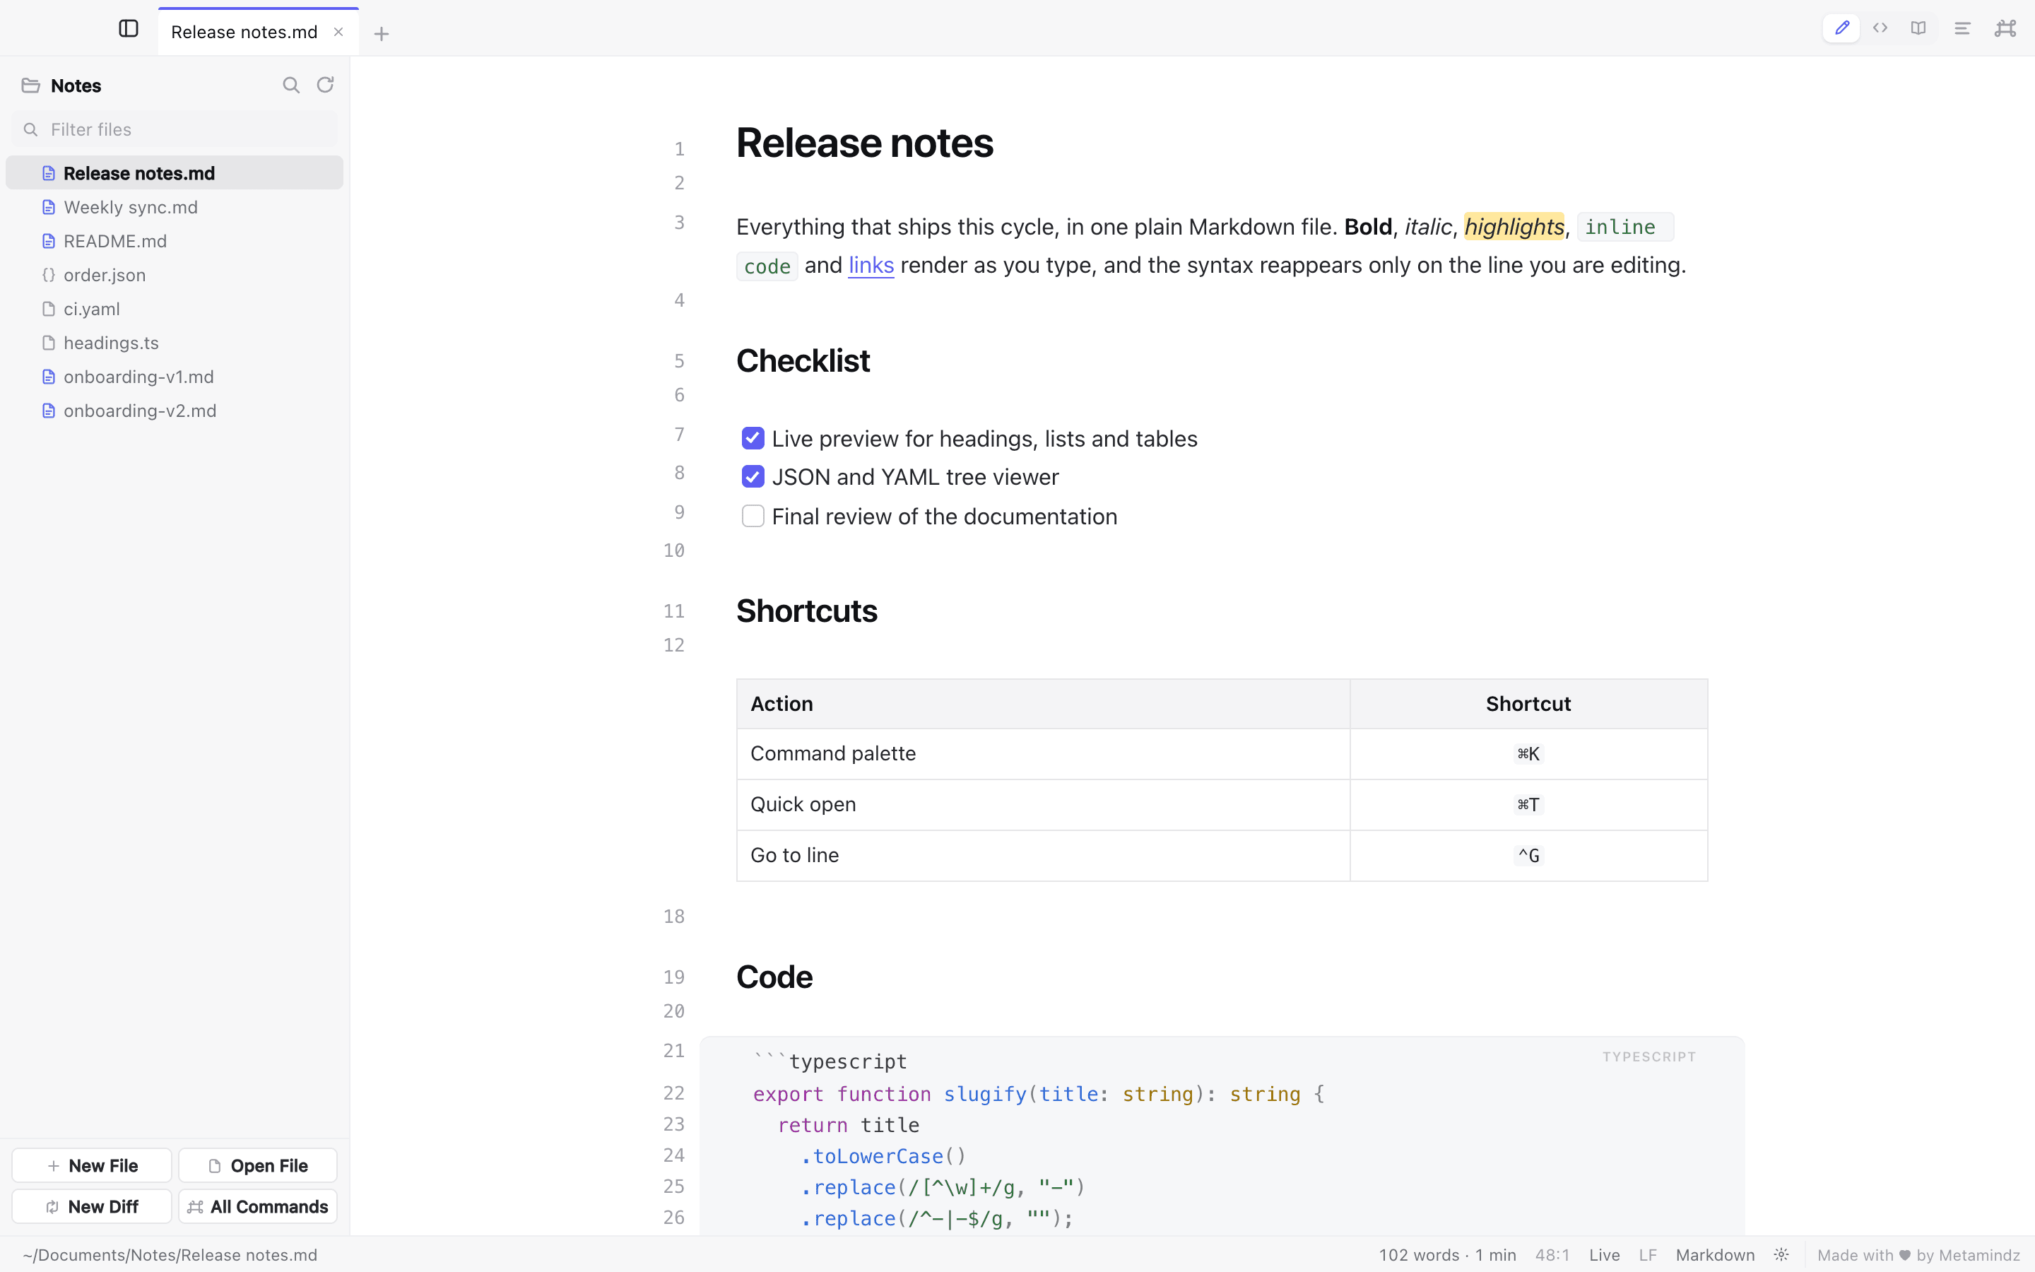Click the New Diff button
Viewport: 2035px width, 1272px height.
point(92,1206)
